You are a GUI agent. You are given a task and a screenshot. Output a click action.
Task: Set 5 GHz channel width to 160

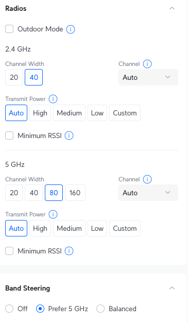75,193
